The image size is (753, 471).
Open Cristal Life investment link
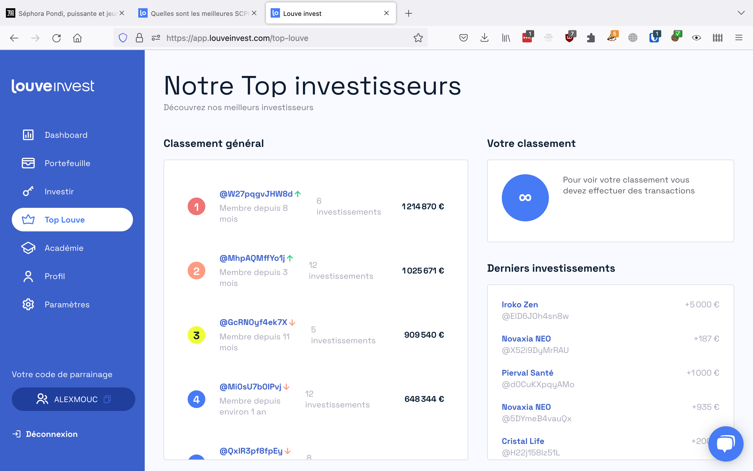pos(523,441)
